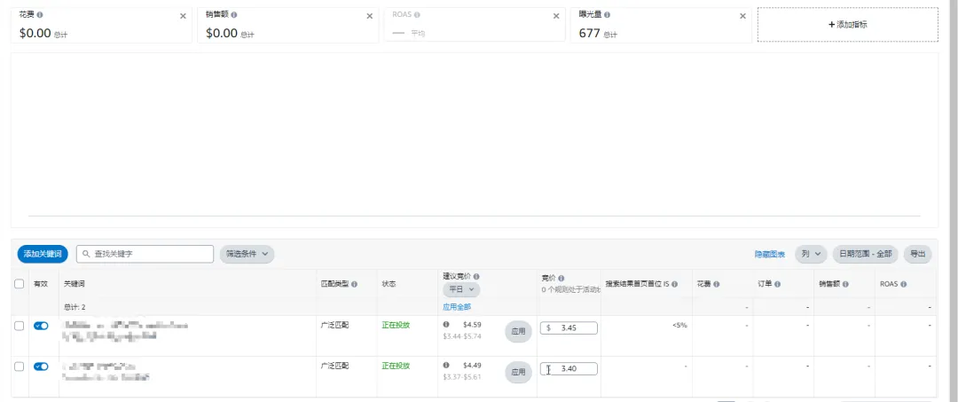This screenshot has width=958, height=402.
Task: Remove the 花费 metric card
Action: tap(183, 17)
